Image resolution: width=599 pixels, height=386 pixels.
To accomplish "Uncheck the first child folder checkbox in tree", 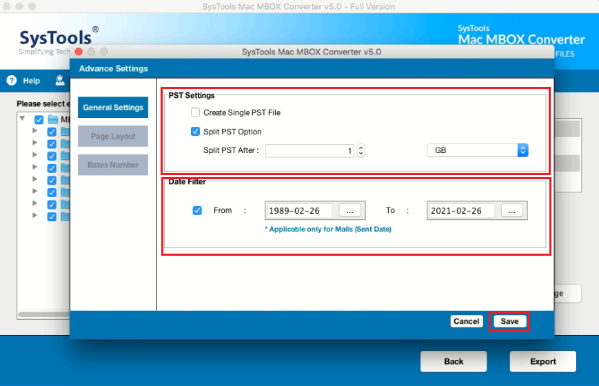I will tap(52, 132).
